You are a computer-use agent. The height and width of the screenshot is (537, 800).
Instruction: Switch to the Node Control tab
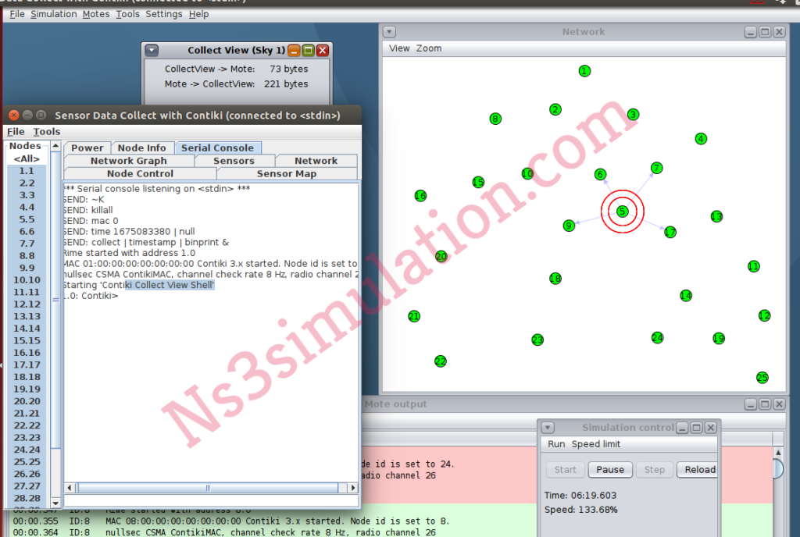click(141, 174)
